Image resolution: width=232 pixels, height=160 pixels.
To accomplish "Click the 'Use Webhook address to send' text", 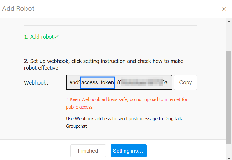I will click(124, 119).
